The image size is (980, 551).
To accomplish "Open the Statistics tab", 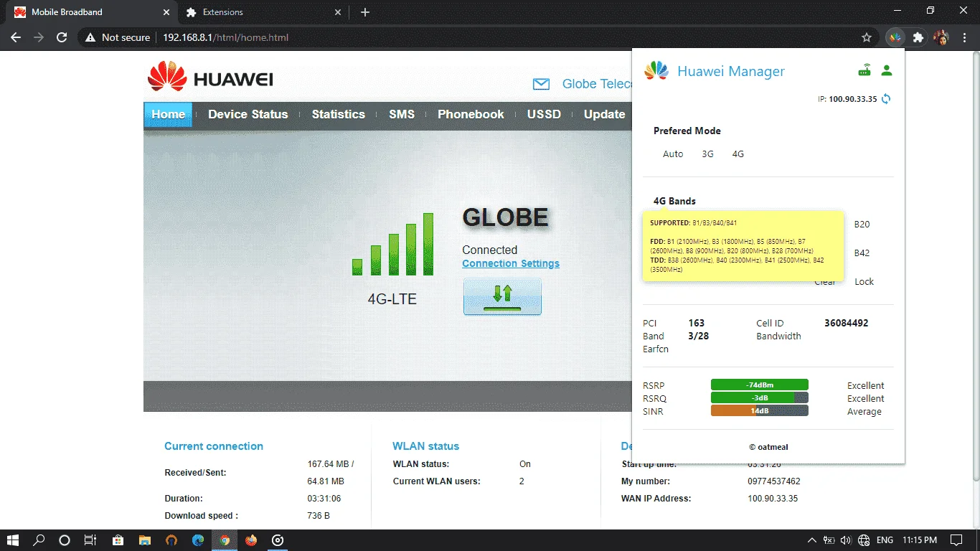I will coord(338,114).
